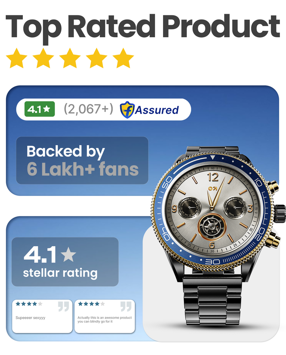Click the 4.1 stellar rating panel
This screenshot has height=355, width=286.
pos(65,262)
